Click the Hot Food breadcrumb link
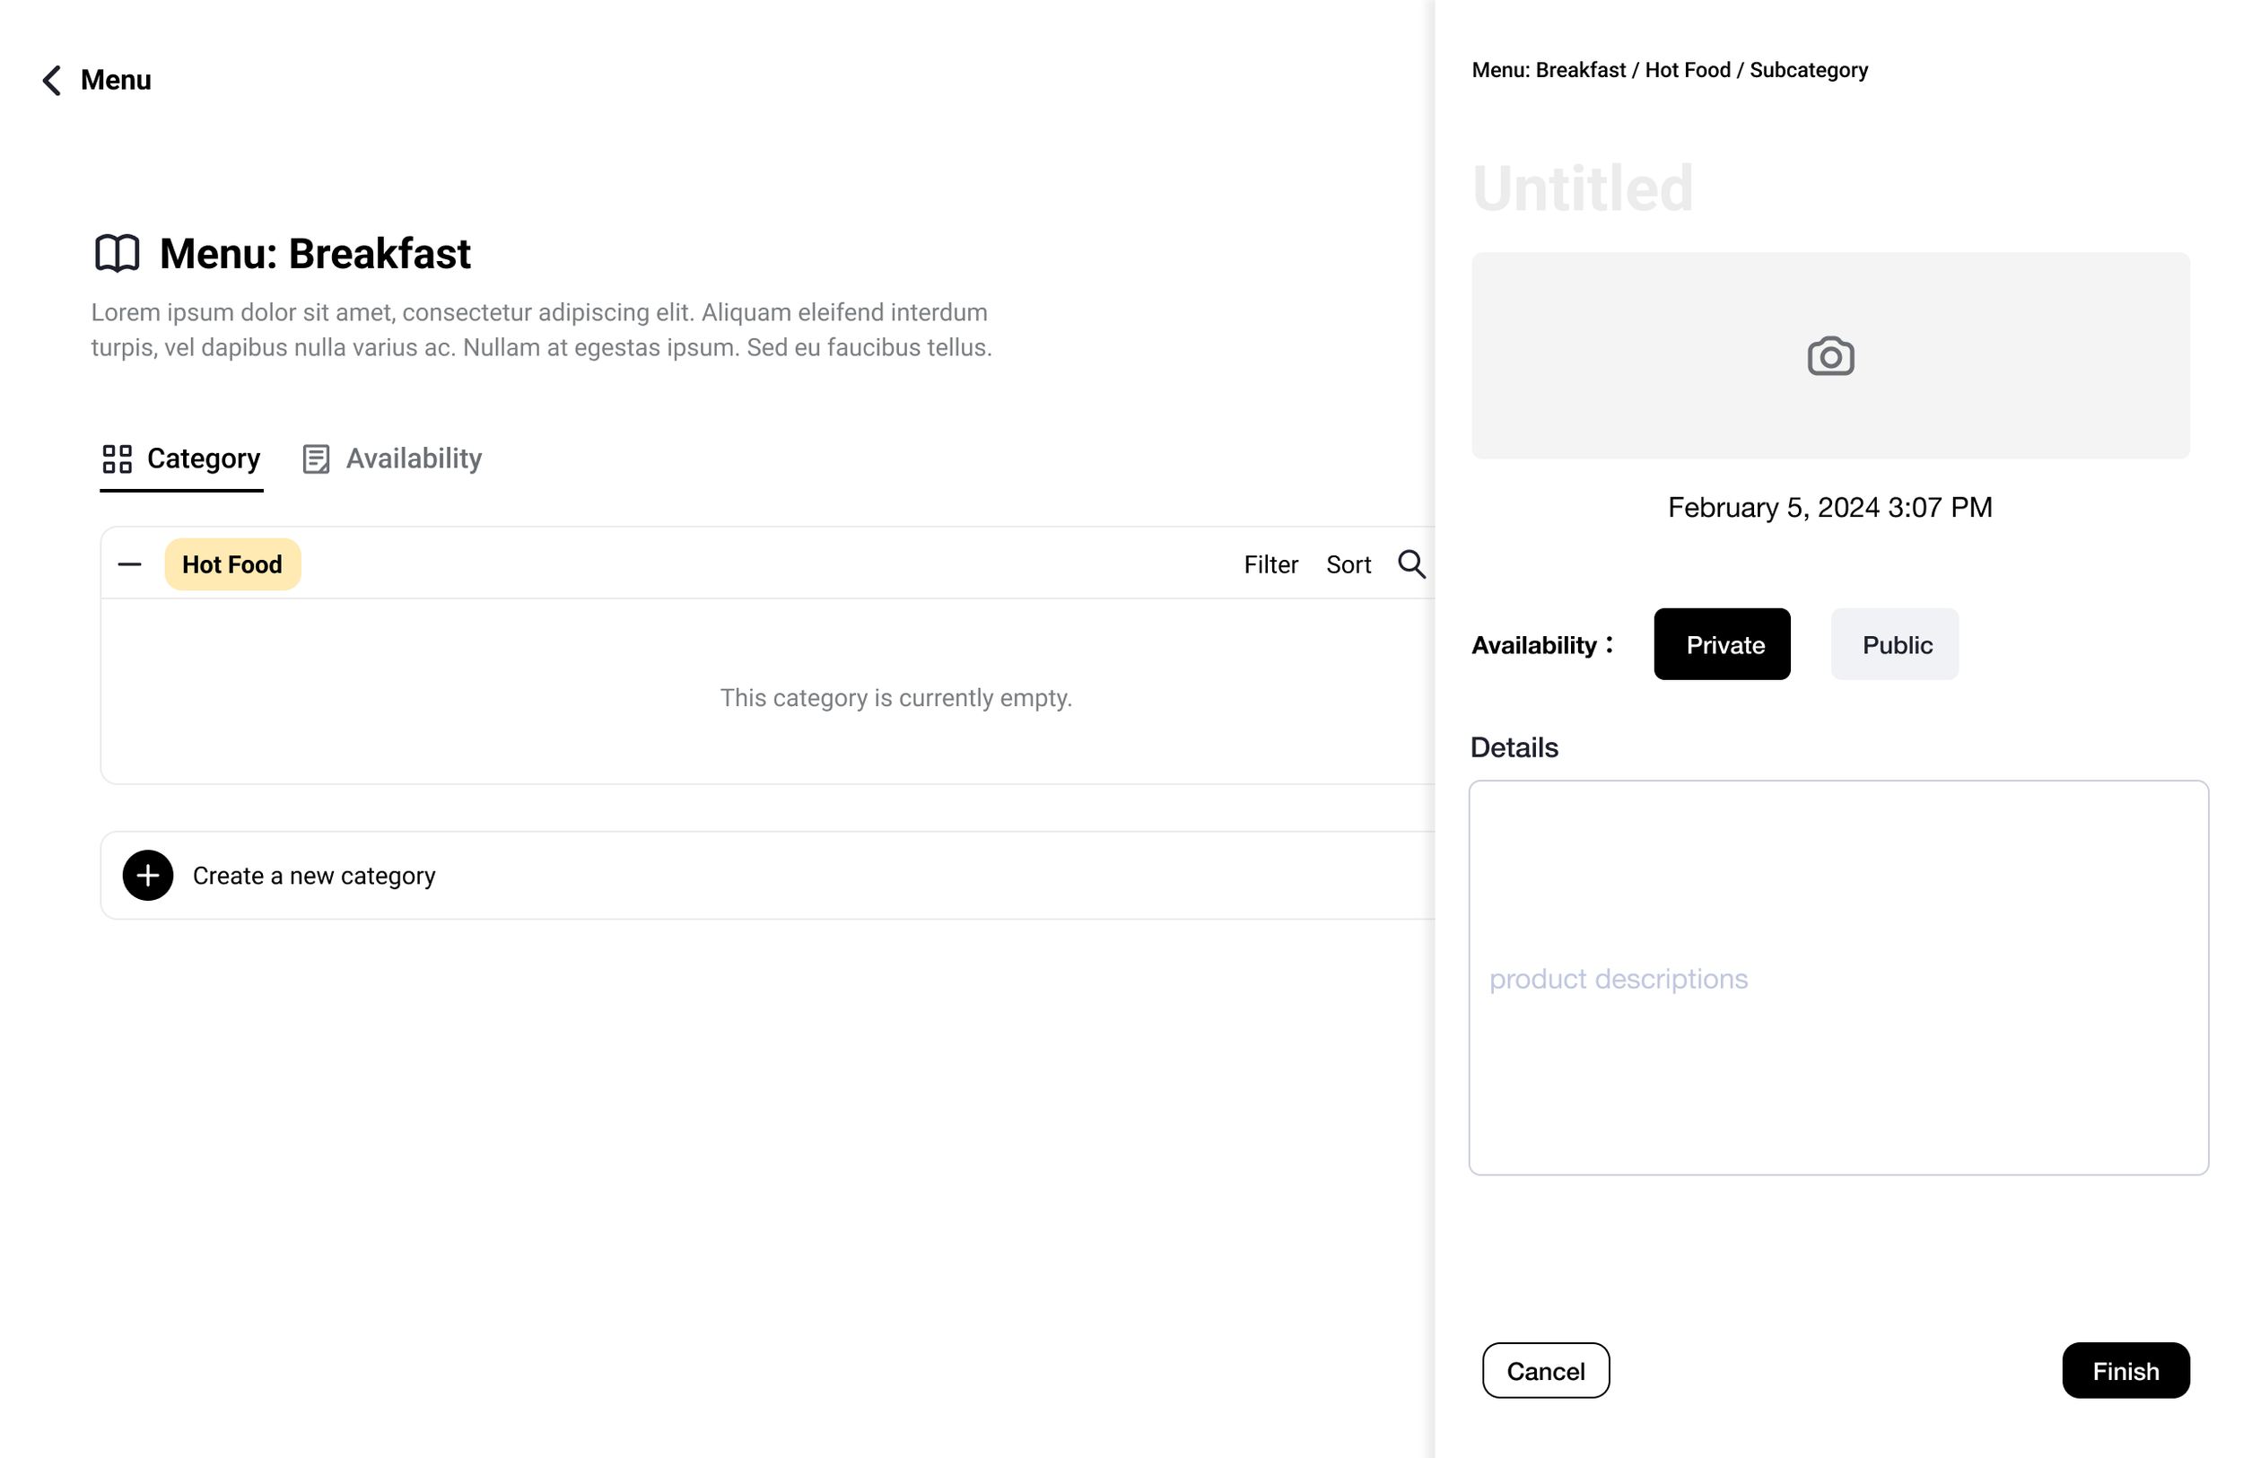The width and height of the screenshot is (2243, 1458). point(1687,71)
